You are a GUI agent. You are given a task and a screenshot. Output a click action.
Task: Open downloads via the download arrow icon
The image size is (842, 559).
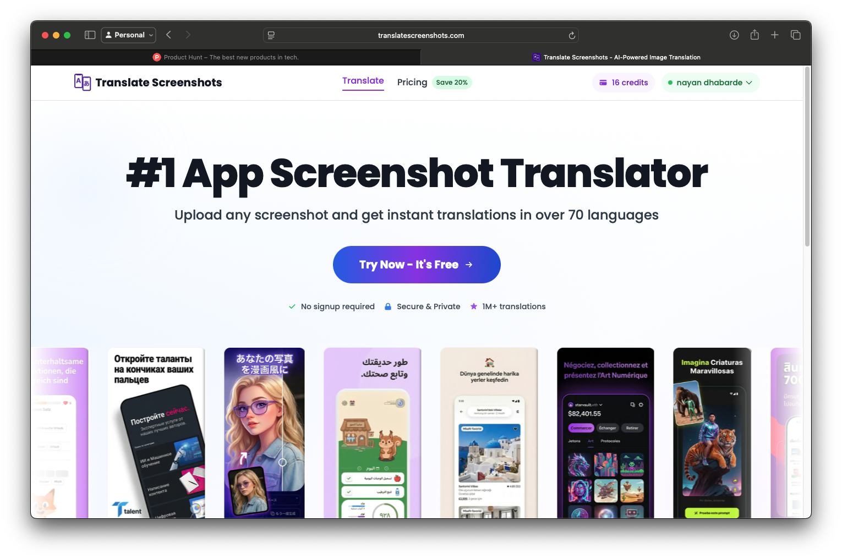734,35
